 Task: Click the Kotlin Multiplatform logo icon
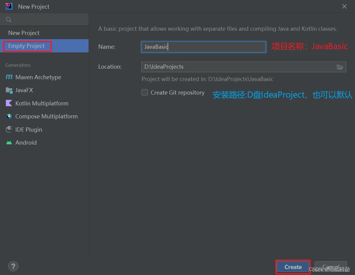pyautogui.click(x=9, y=103)
